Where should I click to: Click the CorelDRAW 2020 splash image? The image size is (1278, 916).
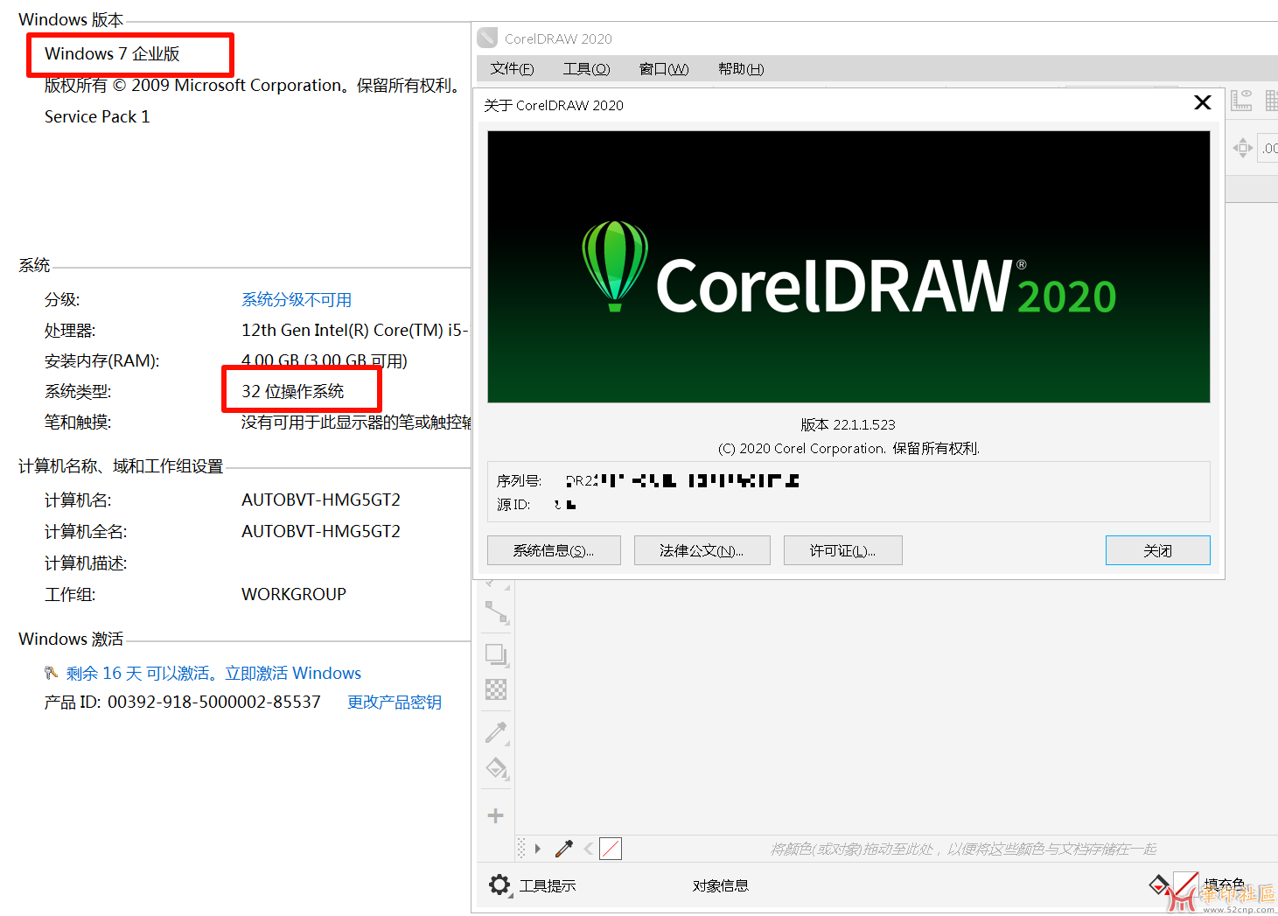(849, 267)
